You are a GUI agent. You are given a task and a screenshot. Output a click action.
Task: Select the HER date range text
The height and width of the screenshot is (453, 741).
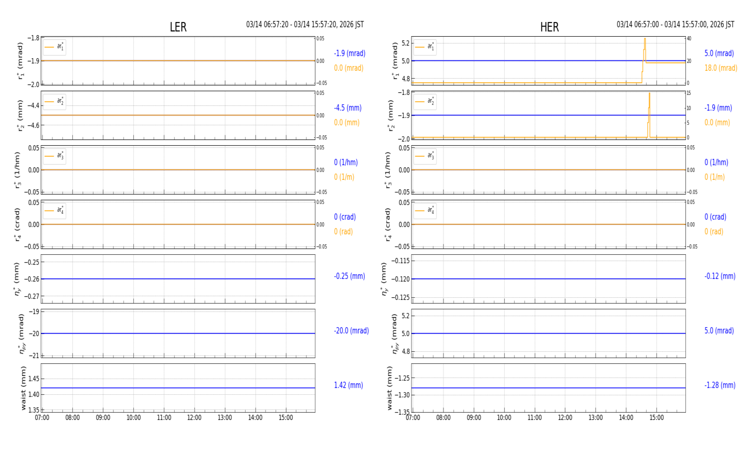[x=675, y=25]
